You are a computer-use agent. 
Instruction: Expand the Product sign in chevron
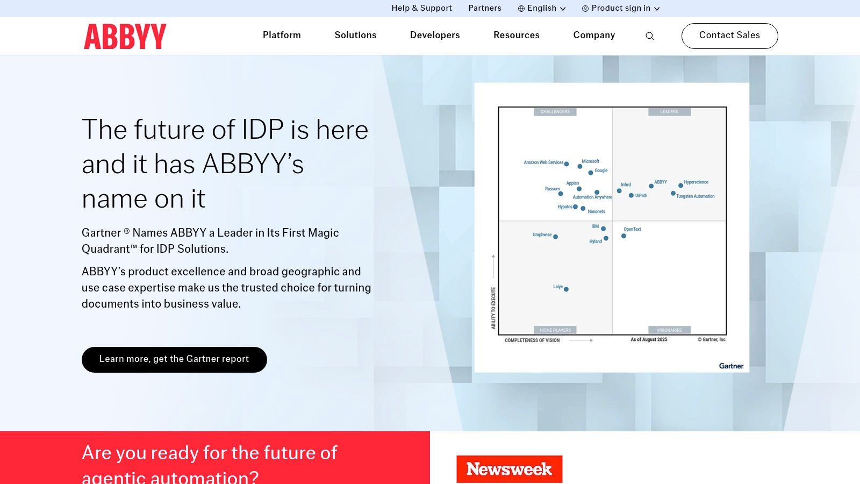point(657,9)
